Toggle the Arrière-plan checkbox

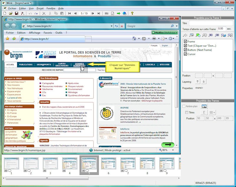pyautogui.click(x=183, y=106)
